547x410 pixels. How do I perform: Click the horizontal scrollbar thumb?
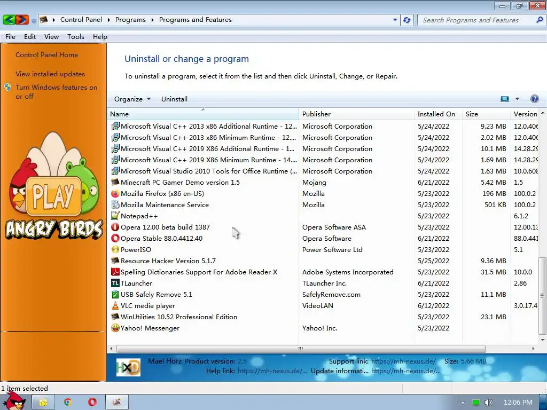(301, 349)
